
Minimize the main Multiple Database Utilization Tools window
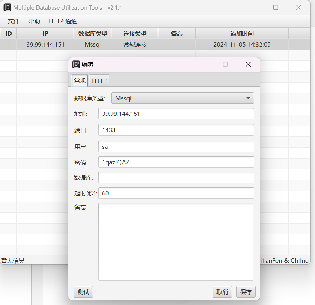point(253,7)
